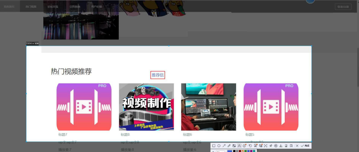Image resolution: width=359 pixels, height=152 pixels.
Task: Pick the teal color swatch
Action: (x=254, y=151)
